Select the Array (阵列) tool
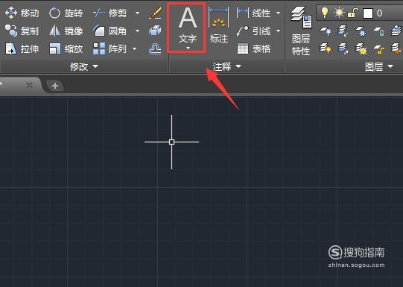This screenshot has height=287, width=403. click(110, 48)
